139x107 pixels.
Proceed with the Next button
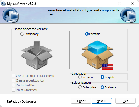tap(102, 101)
